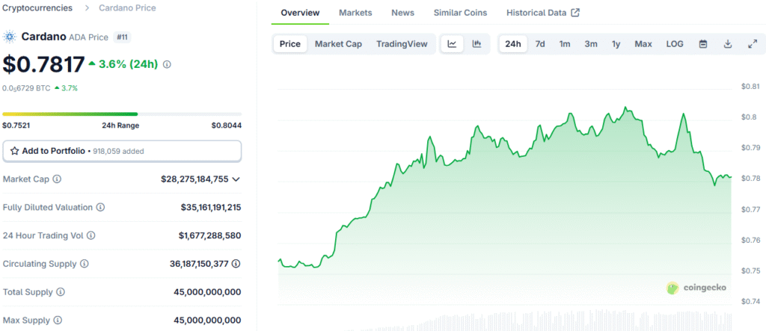Click the info icon next to Fully Diluted Valuation

click(x=100, y=208)
